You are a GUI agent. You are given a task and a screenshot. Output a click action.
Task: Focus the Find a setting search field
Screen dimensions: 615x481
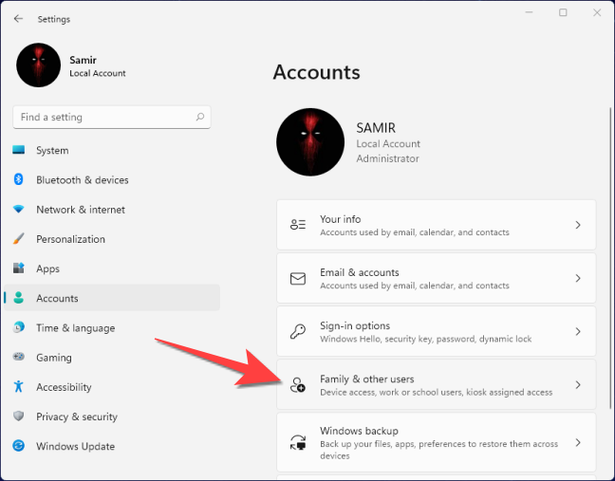(112, 117)
